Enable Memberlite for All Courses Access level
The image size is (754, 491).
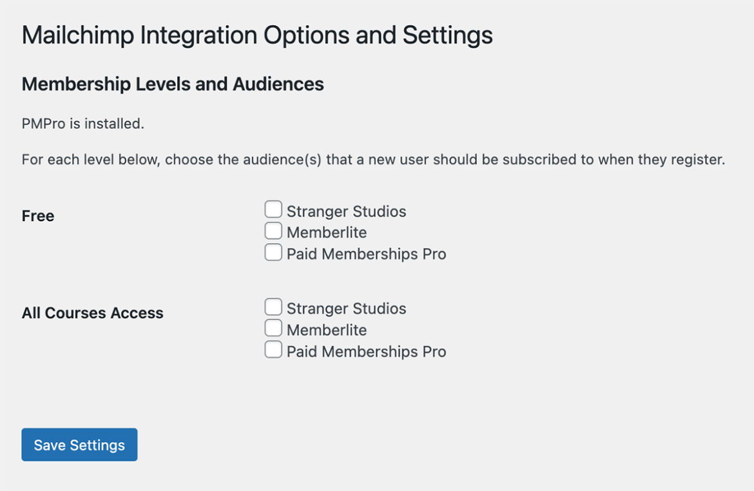273,327
